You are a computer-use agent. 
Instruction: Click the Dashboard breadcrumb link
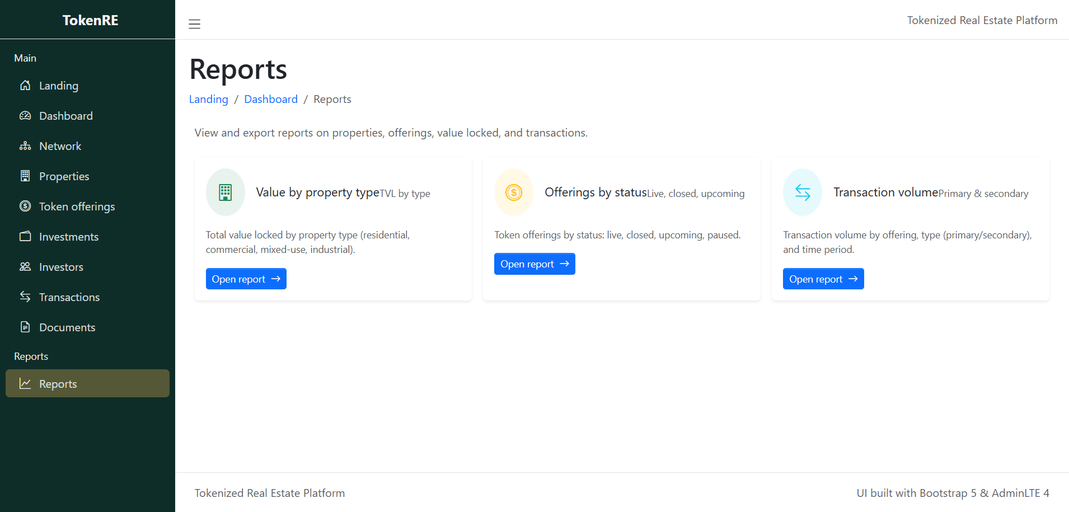point(271,99)
